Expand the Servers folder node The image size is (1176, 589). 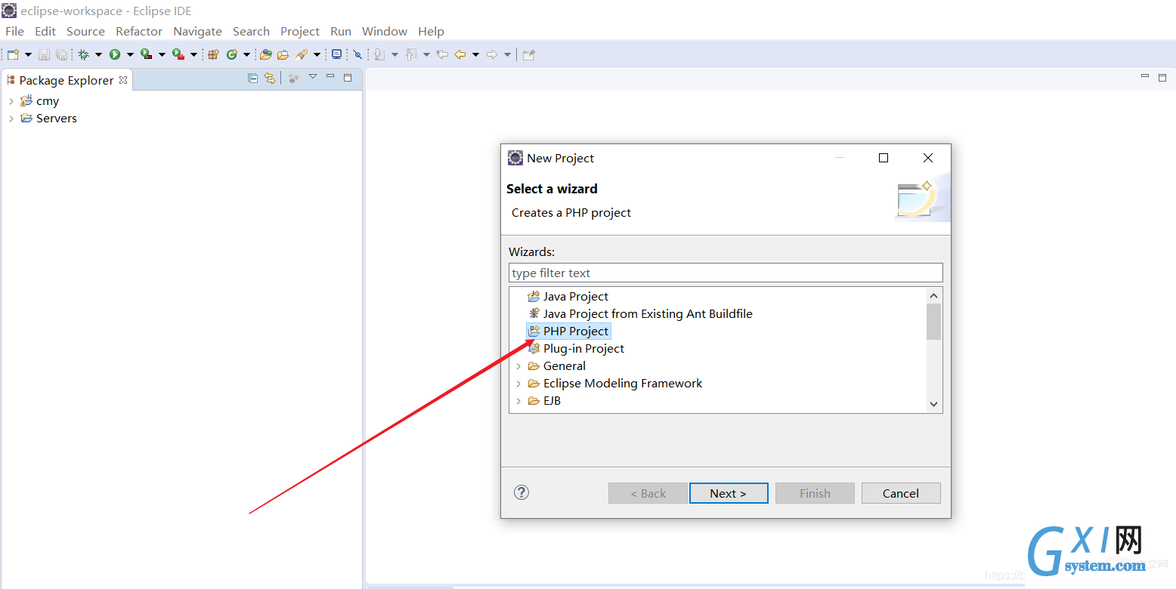tap(11, 119)
